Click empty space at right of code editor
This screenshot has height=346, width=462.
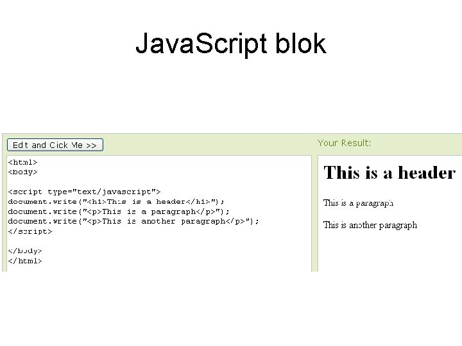[282, 250]
